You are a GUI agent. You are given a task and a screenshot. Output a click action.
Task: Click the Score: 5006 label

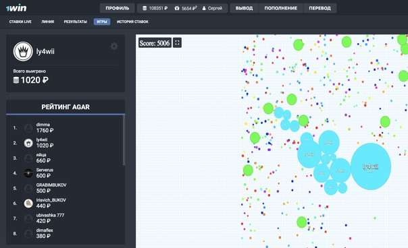tap(155, 43)
